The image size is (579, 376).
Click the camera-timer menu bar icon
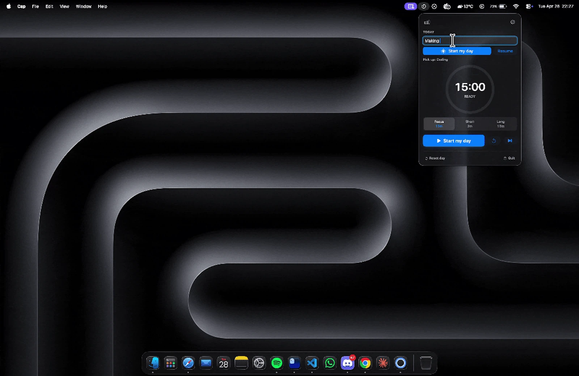447,6
